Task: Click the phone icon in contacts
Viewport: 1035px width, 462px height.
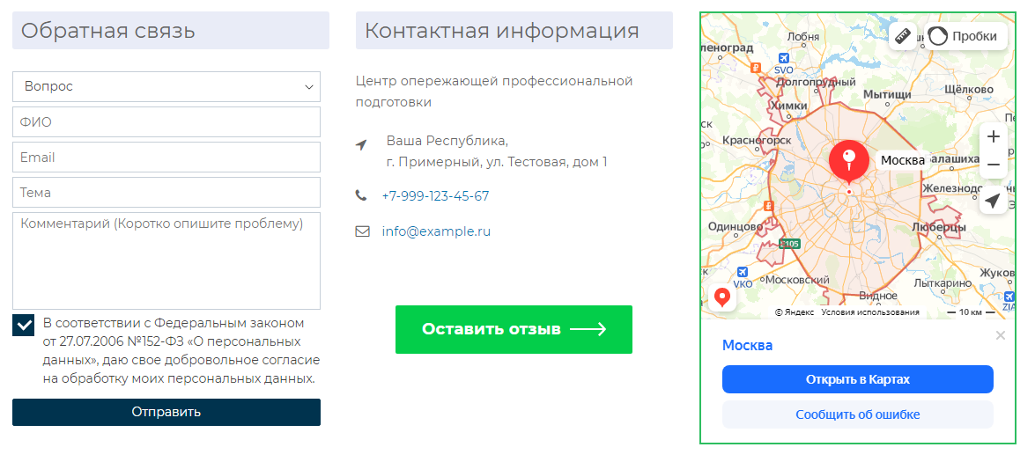Action: 361,195
